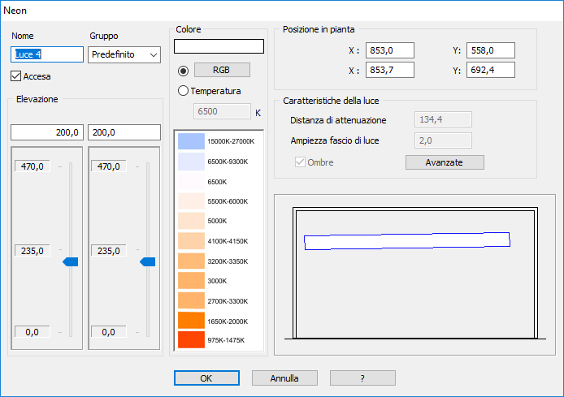Select the Temperatura radio button
The width and height of the screenshot is (564, 397).
(183, 91)
